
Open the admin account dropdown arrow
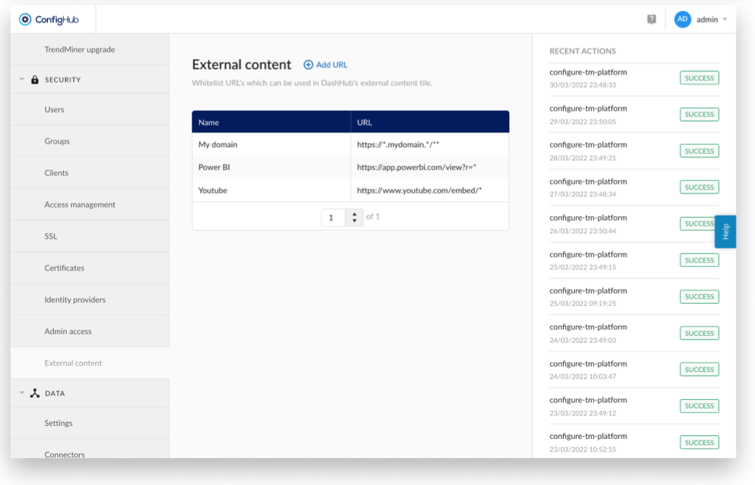(725, 20)
